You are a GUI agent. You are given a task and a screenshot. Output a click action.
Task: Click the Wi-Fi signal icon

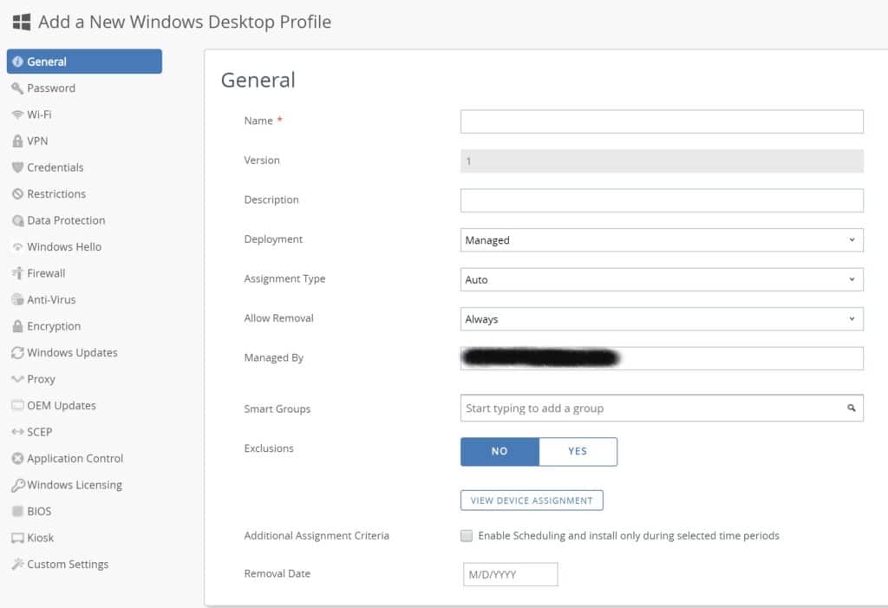[x=17, y=114]
